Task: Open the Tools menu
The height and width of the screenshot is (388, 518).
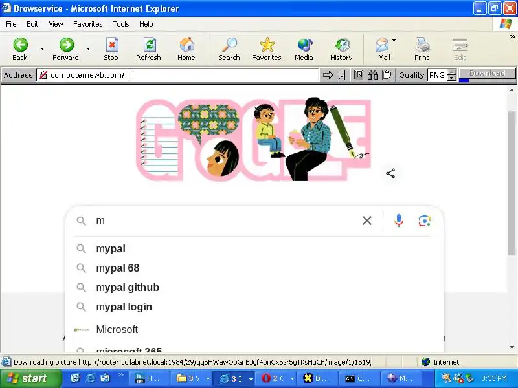Action: click(x=121, y=24)
